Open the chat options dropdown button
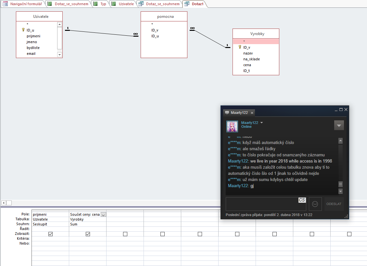367x266 pixels. (x=339, y=125)
